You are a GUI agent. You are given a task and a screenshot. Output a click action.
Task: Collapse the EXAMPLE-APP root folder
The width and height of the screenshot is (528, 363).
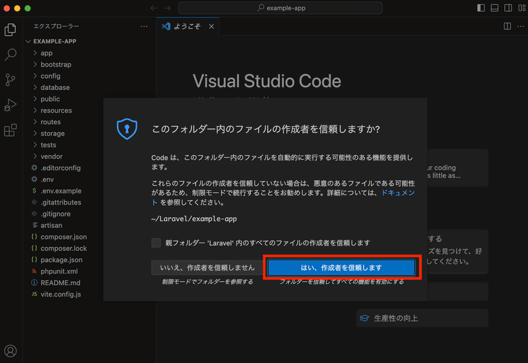click(x=28, y=42)
